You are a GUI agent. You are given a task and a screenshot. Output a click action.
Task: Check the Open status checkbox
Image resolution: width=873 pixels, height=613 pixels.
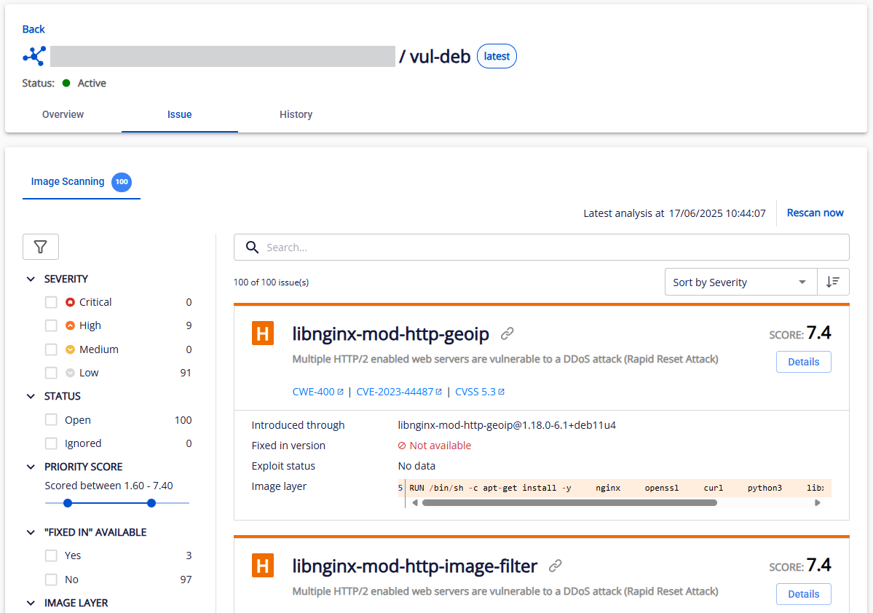coord(51,419)
